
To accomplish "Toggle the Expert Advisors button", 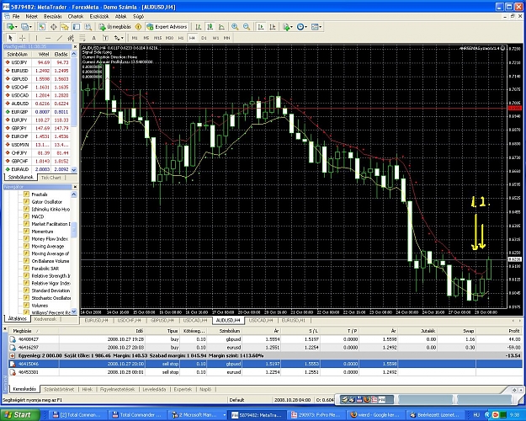I will coord(167,27).
